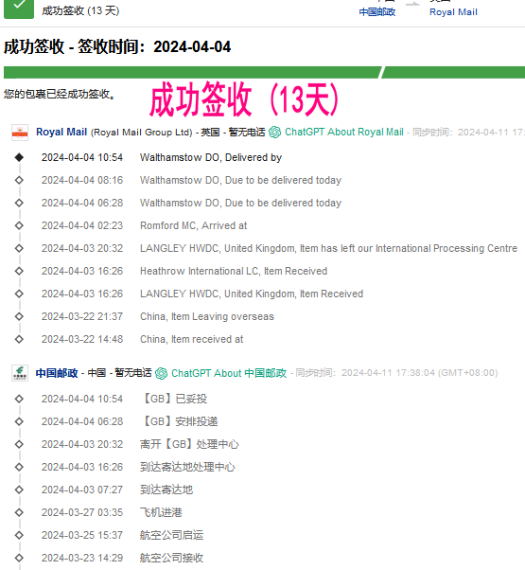This screenshot has width=525, height=570.
Task: Click the green delivery progress bar
Action: tap(264, 72)
